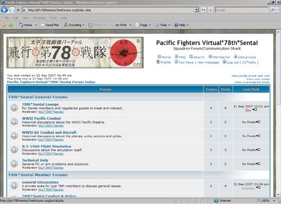Open the 78th*Sentai Lounge forum

pos(40,105)
